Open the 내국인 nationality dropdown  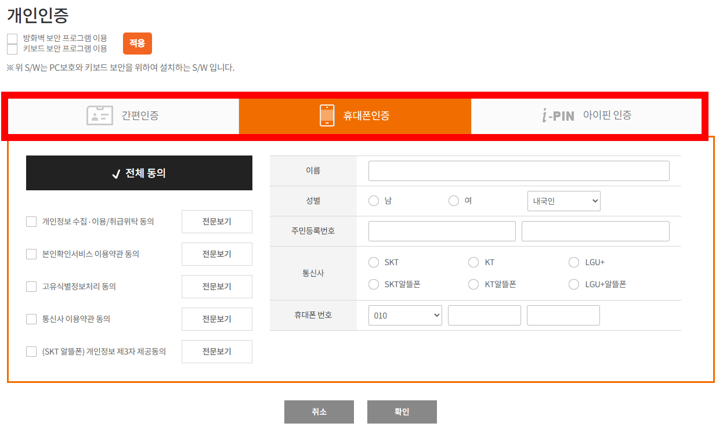pyautogui.click(x=563, y=201)
